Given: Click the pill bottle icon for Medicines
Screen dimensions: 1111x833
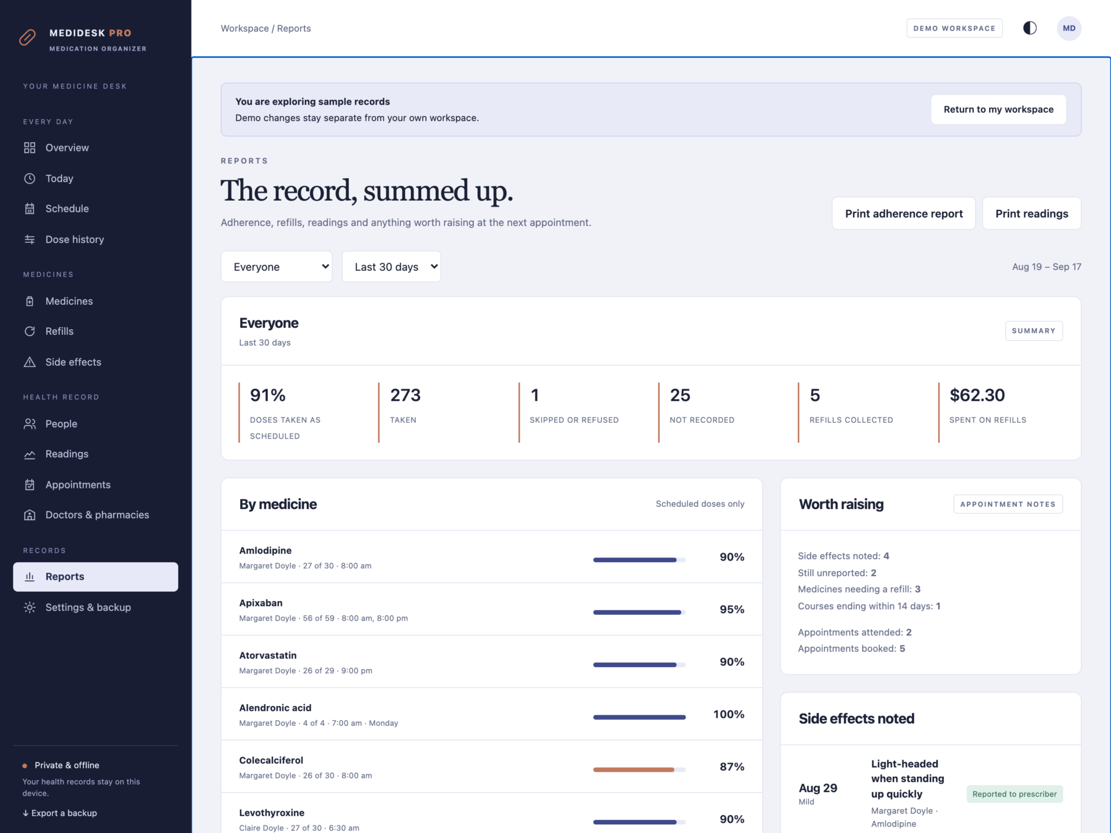Looking at the screenshot, I should [x=30, y=301].
